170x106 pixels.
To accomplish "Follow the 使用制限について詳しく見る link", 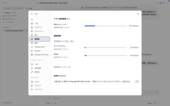I will click(x=64, y=41).
